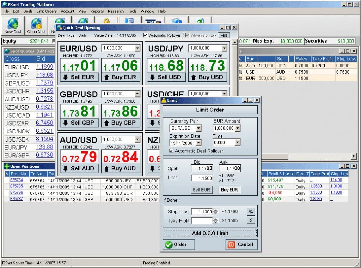Click the 114.00 stop loss link in Open Positions
The height and width of the screenshot is (268, 361).
point(336,180)
